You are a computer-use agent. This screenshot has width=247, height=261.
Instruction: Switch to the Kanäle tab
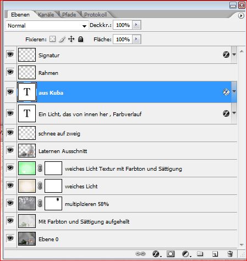coord(46,15)
